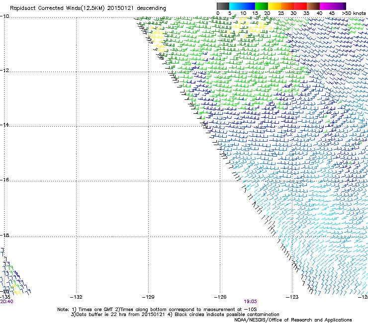Select the yellow 20–25 knots legend segment
Screen dimensions: 368x323
tap(275, 6)
